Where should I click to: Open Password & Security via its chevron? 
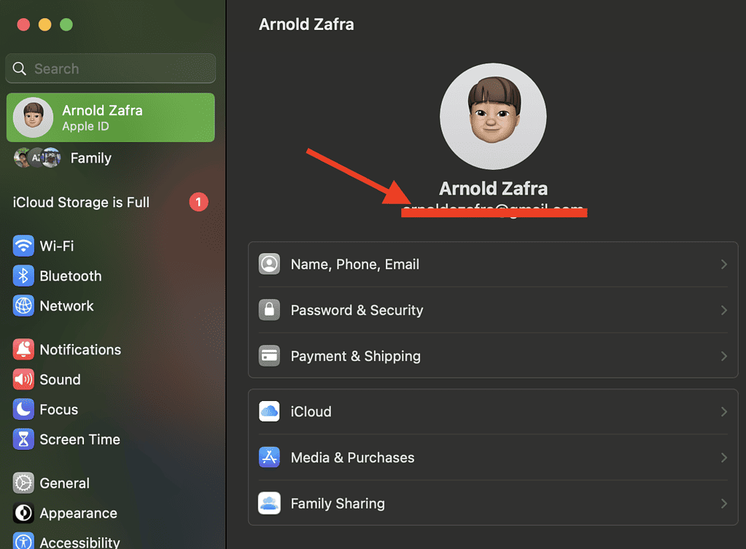723,310
